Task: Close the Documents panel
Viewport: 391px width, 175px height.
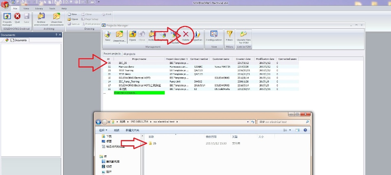Action: coord(60,35)
